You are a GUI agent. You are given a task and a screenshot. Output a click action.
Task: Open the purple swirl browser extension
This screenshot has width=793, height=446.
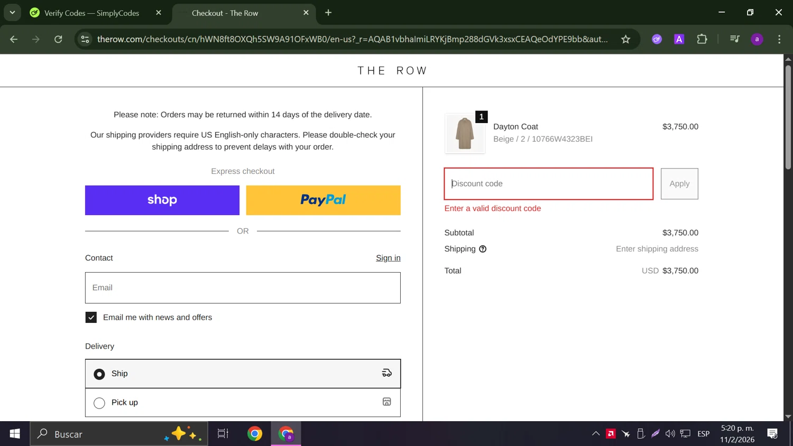(657, 39)
